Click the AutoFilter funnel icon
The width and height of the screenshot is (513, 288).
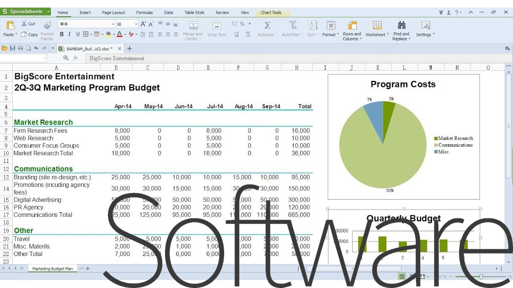pyautogui.click(x=293, y=25)
